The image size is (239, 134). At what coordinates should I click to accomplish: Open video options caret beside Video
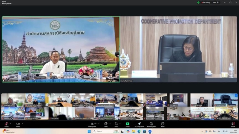click(x=23, y=123)
